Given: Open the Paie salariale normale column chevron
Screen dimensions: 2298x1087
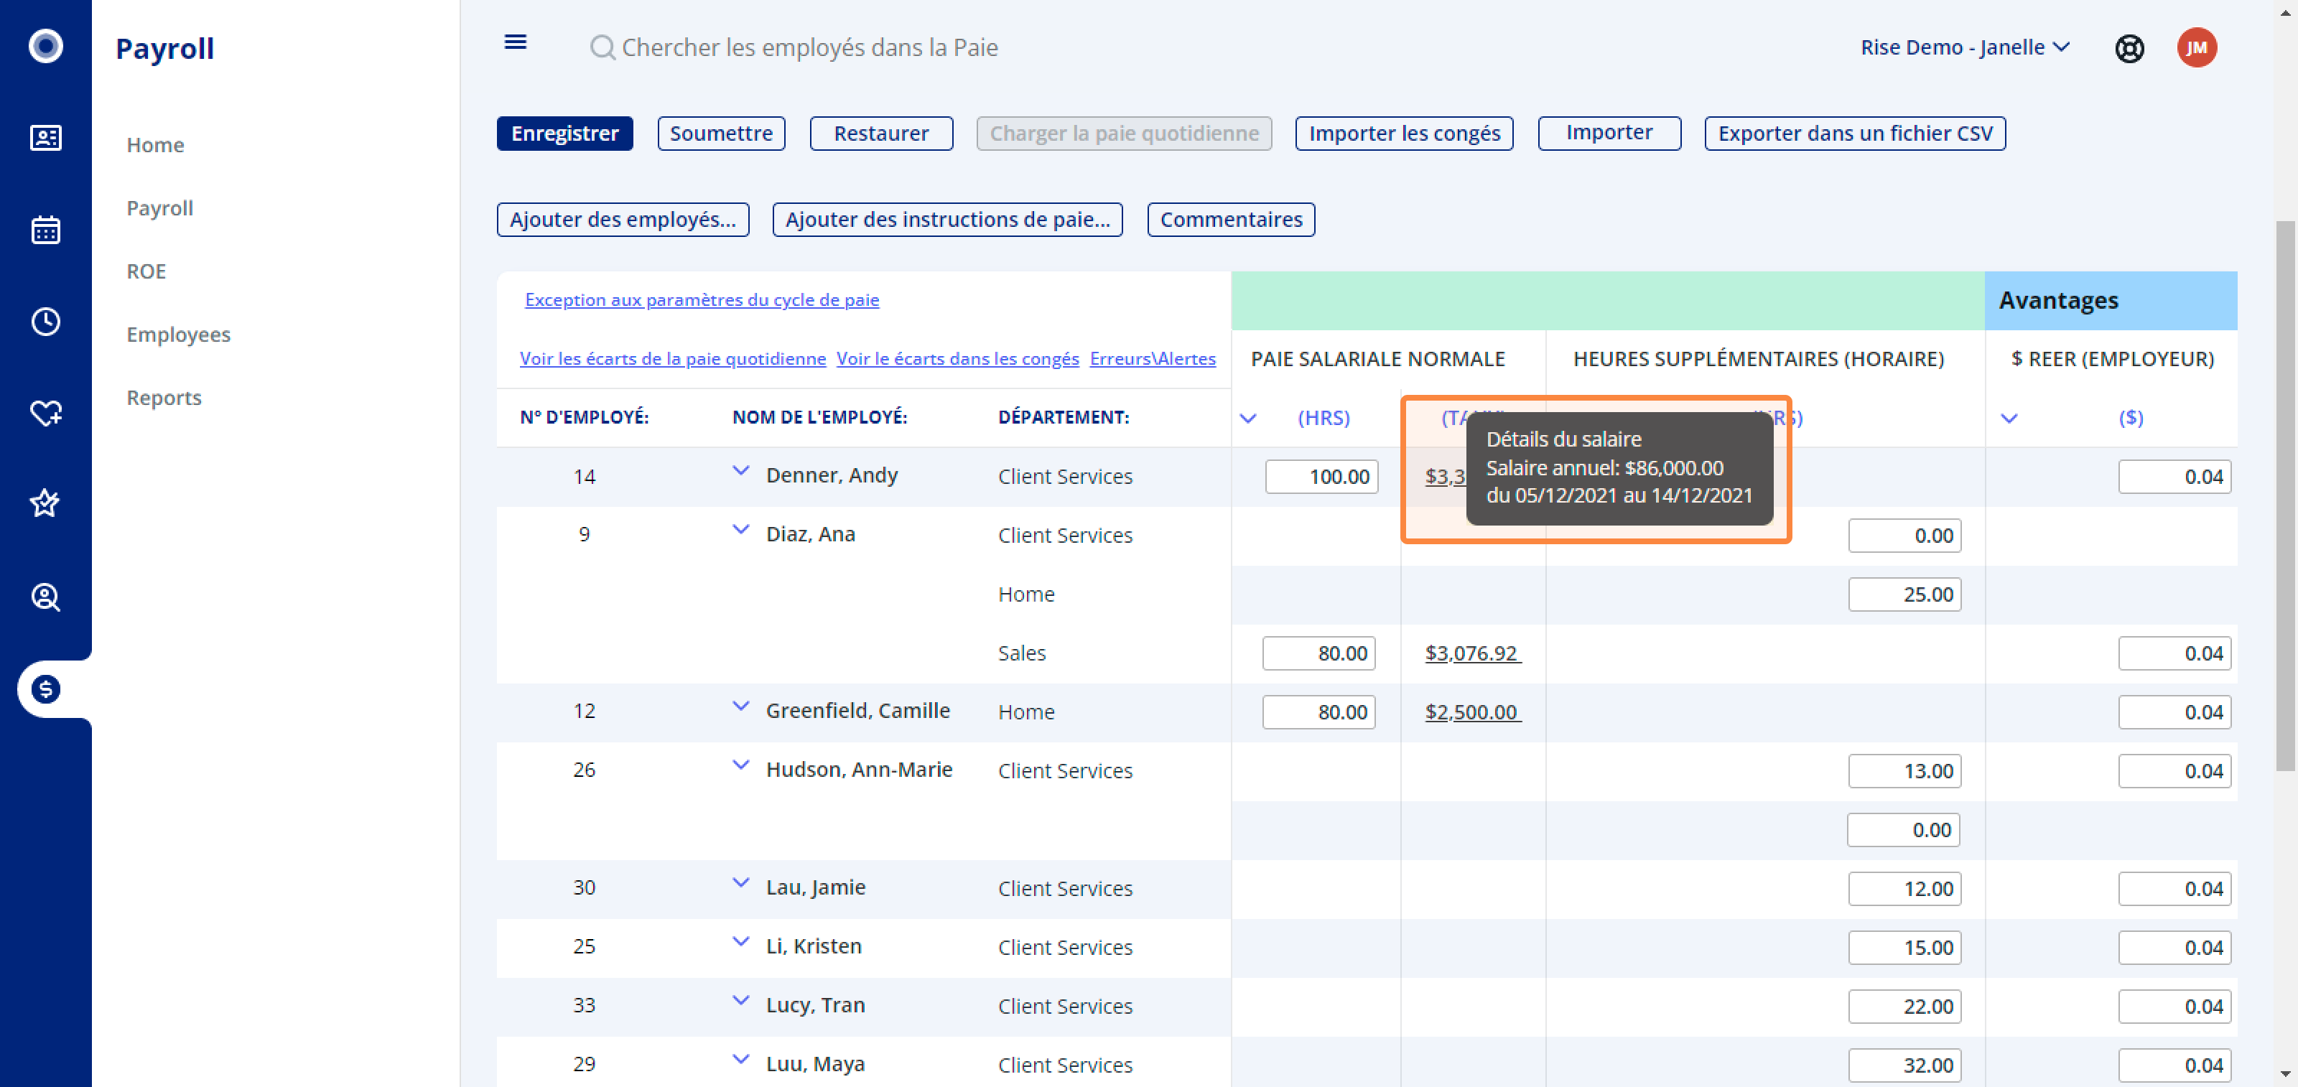Looking at the screenshot, I should [x=1248, y=418].
